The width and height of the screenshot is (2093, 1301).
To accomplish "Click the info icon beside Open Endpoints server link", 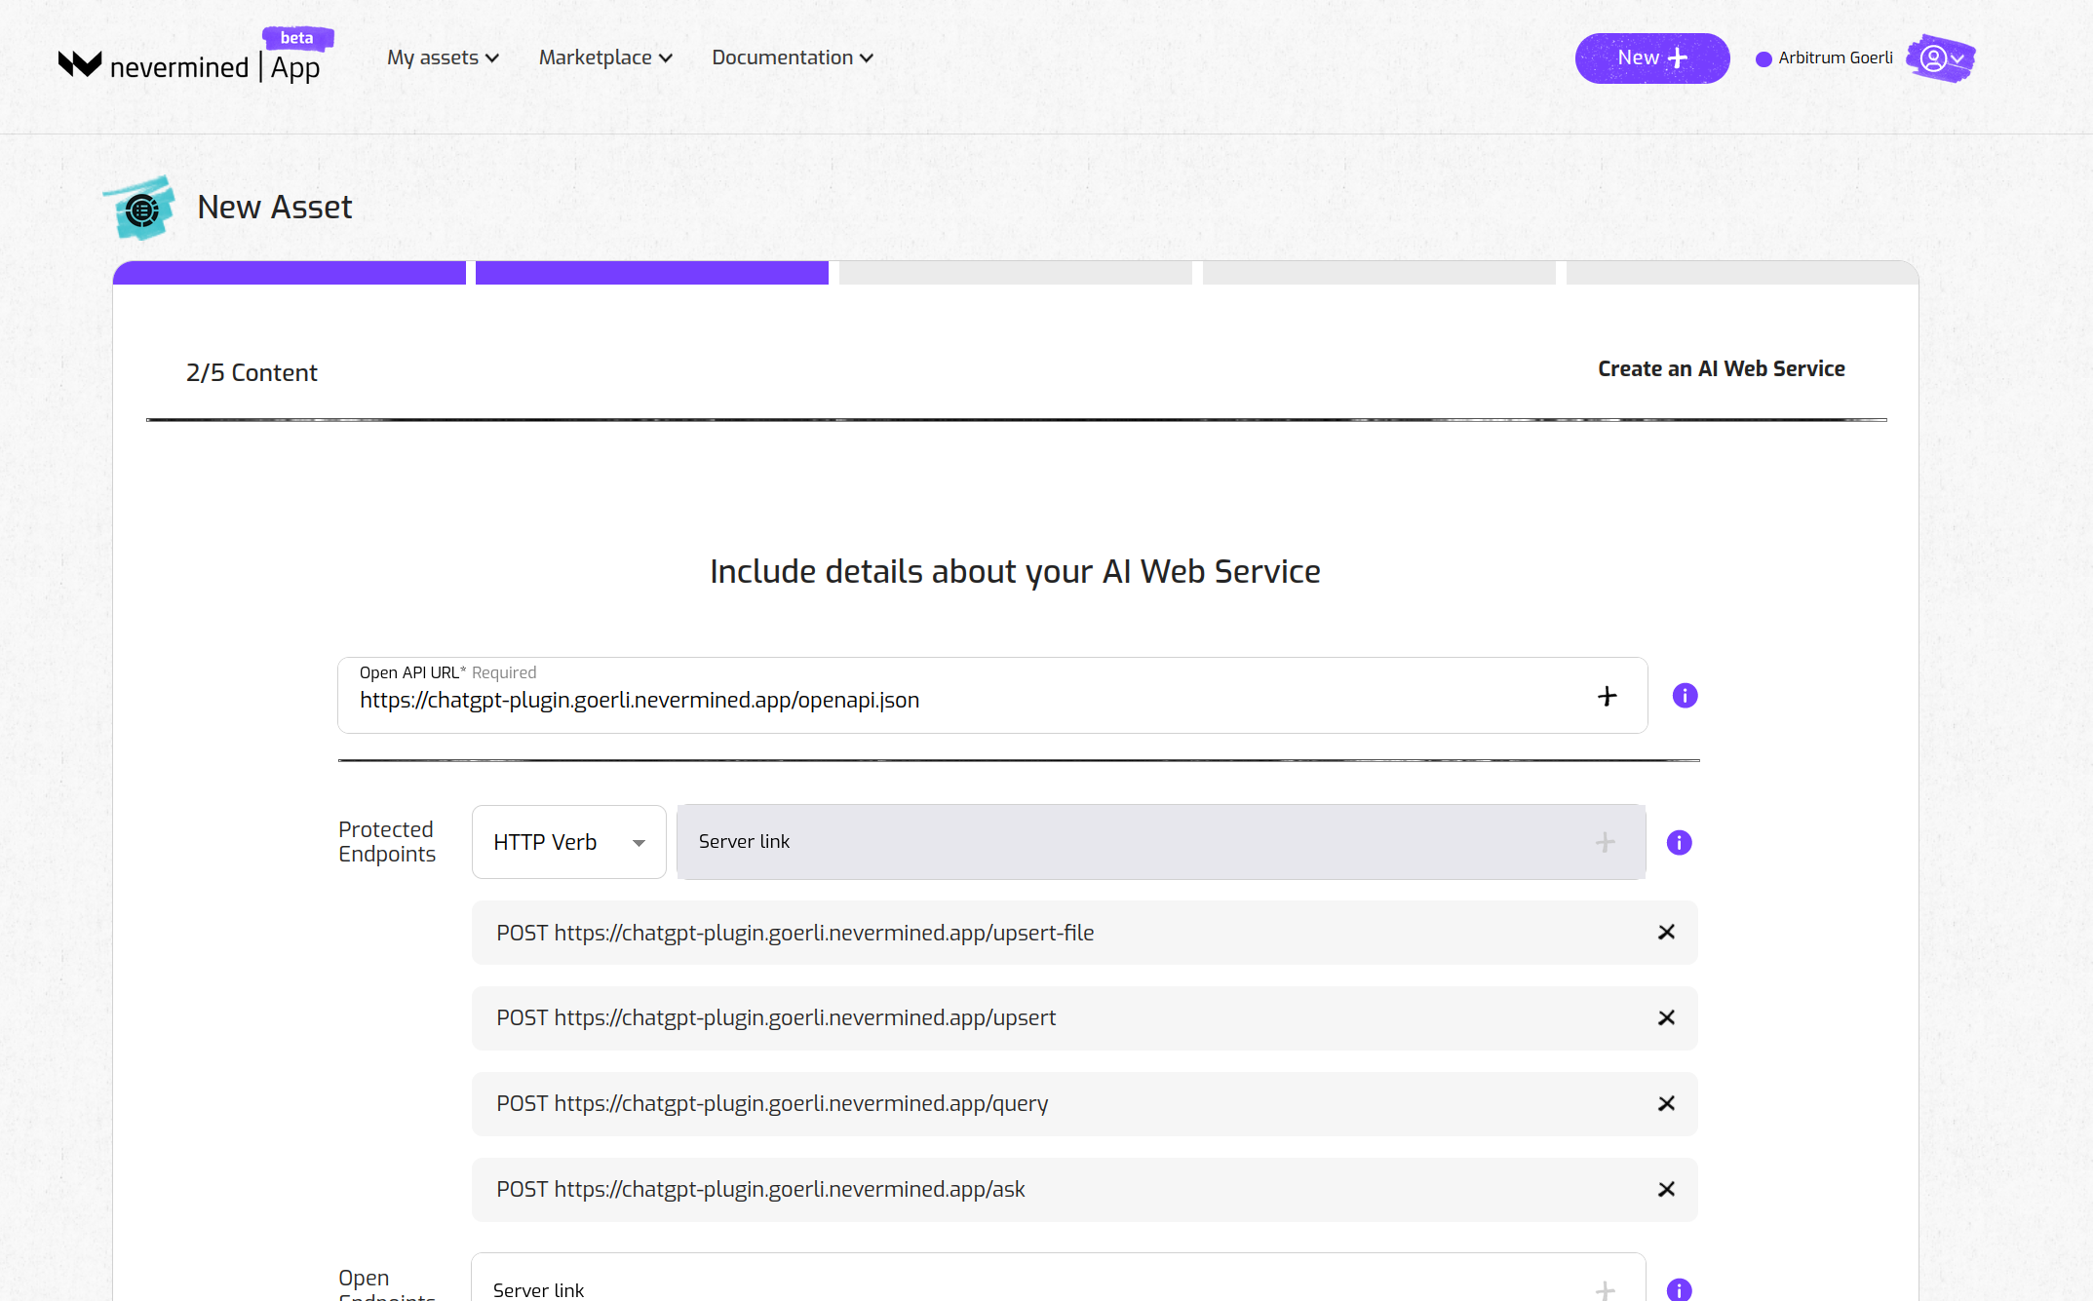I will (1679, 1288).
